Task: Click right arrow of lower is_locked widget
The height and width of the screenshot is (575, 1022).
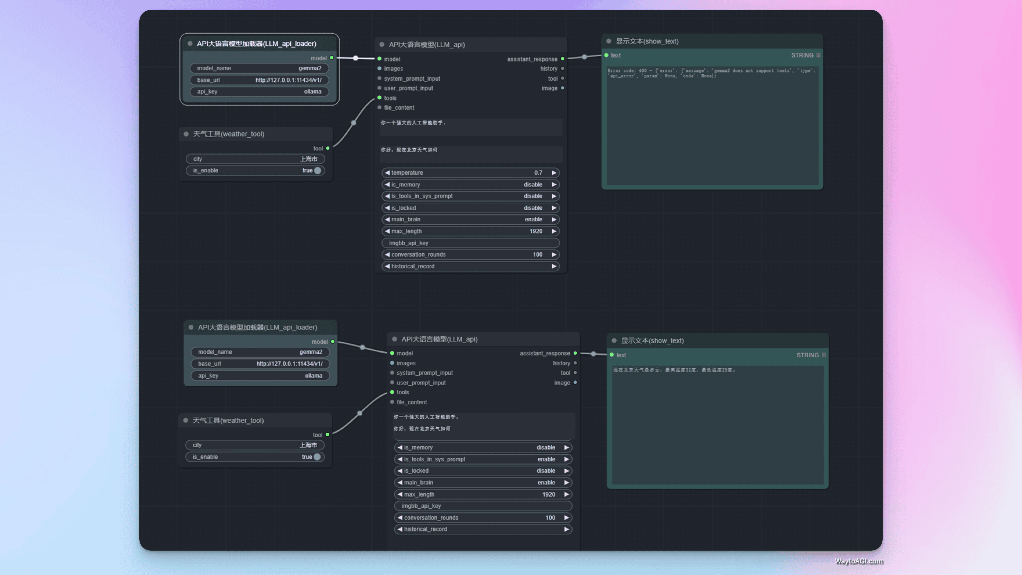Action: pos(566,471)
